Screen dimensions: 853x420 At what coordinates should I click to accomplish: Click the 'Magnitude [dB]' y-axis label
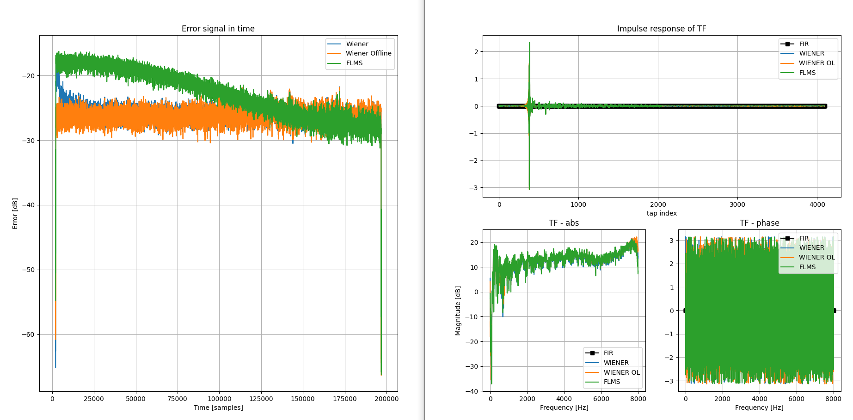click(458, 310)
